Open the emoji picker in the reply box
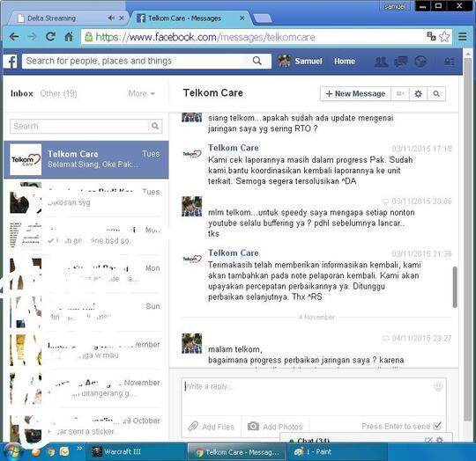 click(x=438, y=386)
